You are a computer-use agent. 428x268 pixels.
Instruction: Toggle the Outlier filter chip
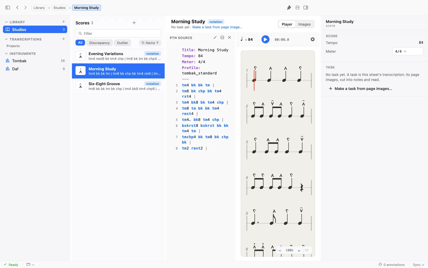point(122,43)
